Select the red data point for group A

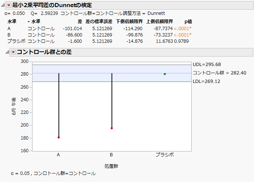59,137
